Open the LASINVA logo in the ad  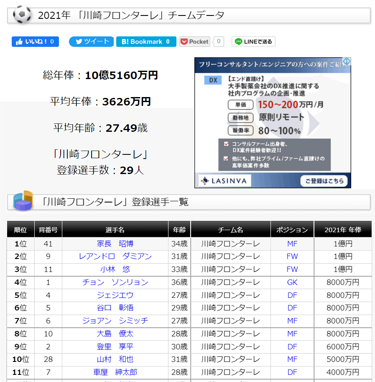[224, 181]
